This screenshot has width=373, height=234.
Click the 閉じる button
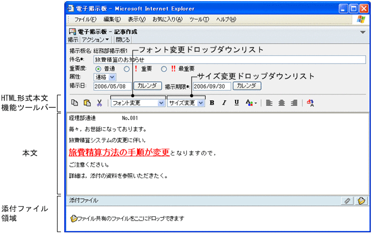[x=122, y=40]
